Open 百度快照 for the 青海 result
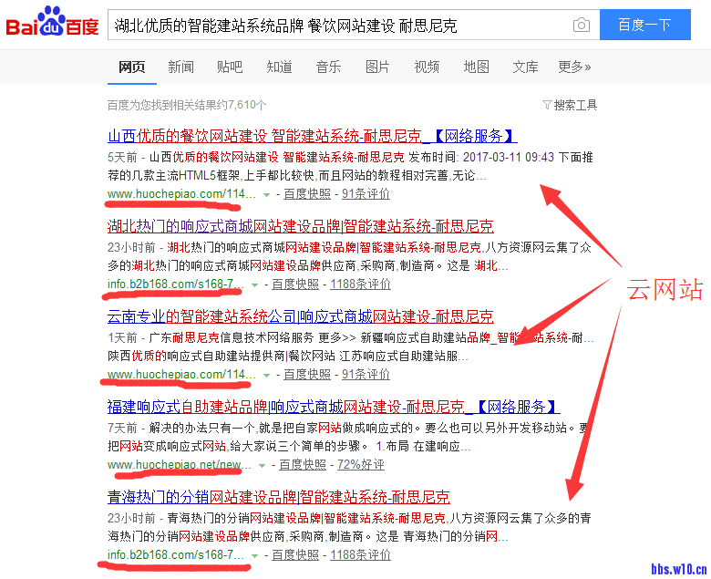711x579 pixels. (295, 555)
